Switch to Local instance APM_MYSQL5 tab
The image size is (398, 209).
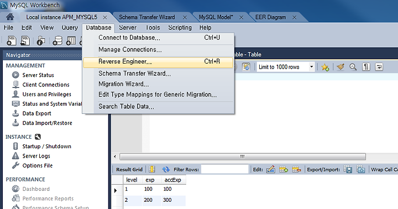pos(62,17)
